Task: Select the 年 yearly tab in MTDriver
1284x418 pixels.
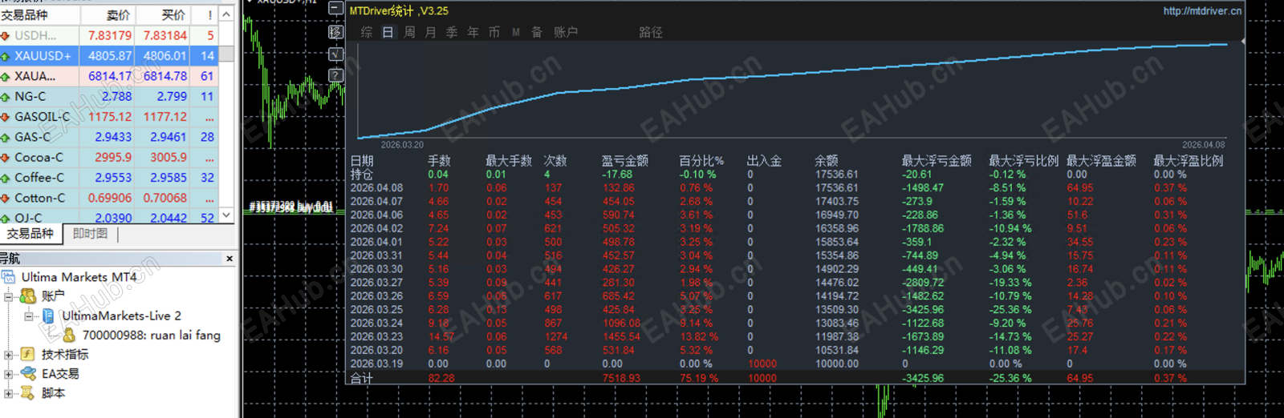Action: pos(473,32)
